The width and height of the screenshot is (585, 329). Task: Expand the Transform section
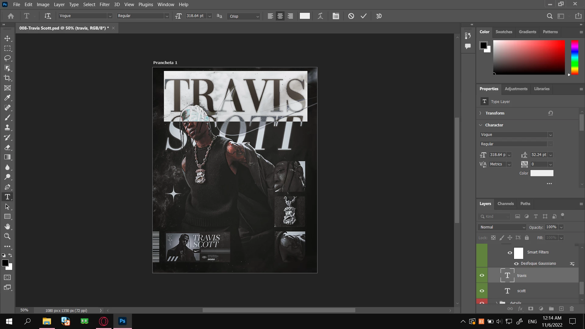point(480,113)
